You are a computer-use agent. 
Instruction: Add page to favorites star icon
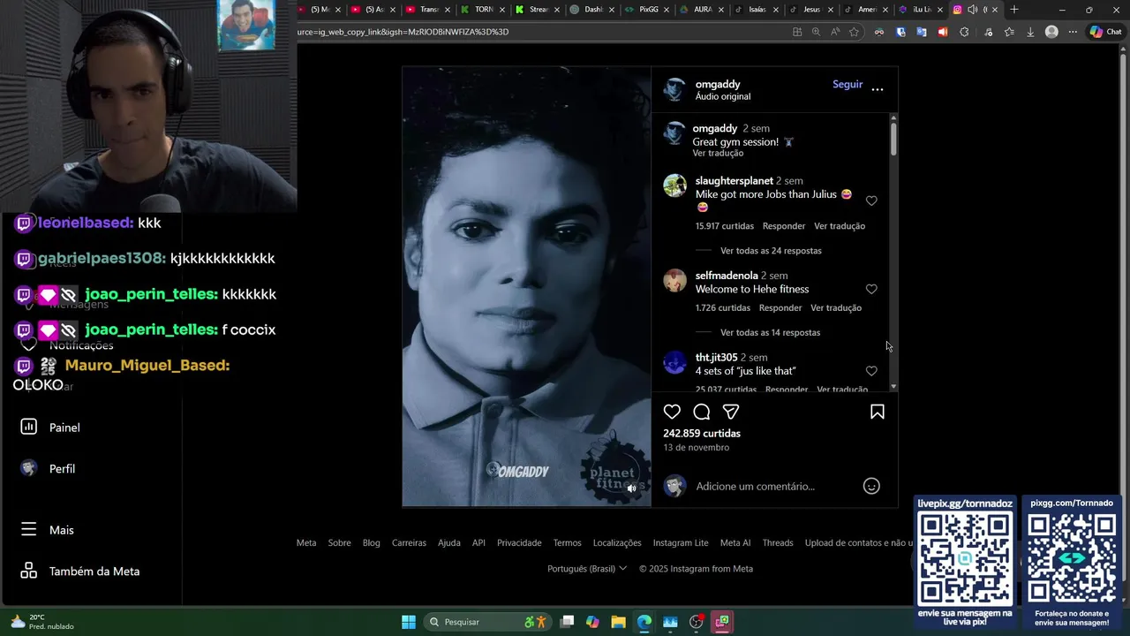(854, 32)
